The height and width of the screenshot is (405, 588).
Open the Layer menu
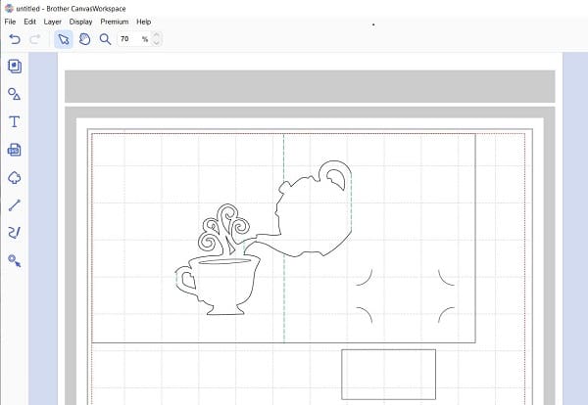[x=53, y=22]
